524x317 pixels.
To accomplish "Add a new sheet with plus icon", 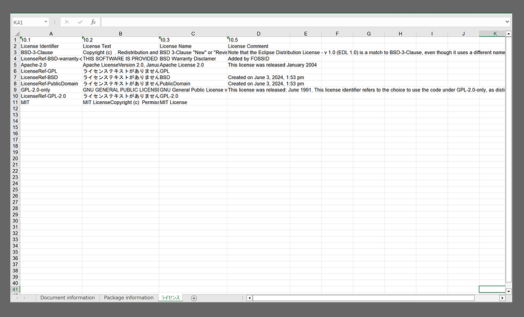I will [194, 298].
